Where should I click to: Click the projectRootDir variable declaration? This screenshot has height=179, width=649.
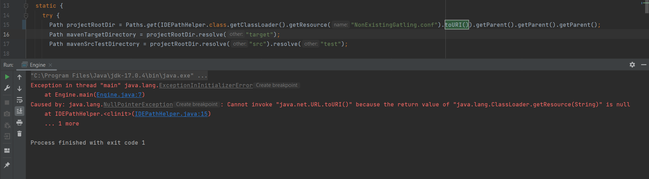[91, 25]
